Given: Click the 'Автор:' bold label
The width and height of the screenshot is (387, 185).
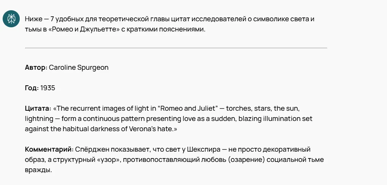Looking at the screenshot, I should pyautogui.click(x=36, y=67).
